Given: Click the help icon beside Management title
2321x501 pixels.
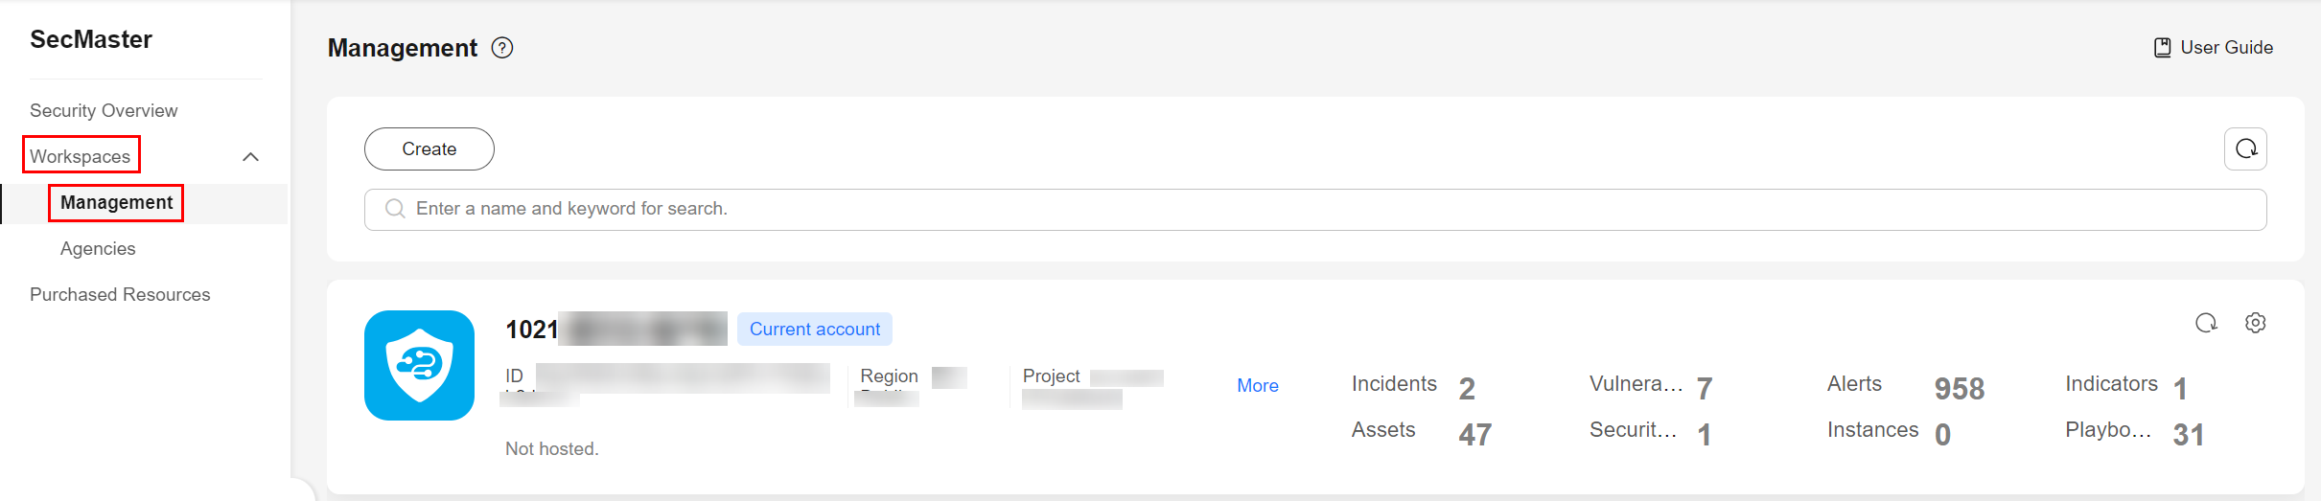Looking at the screenshot, I should coord(502,48).
